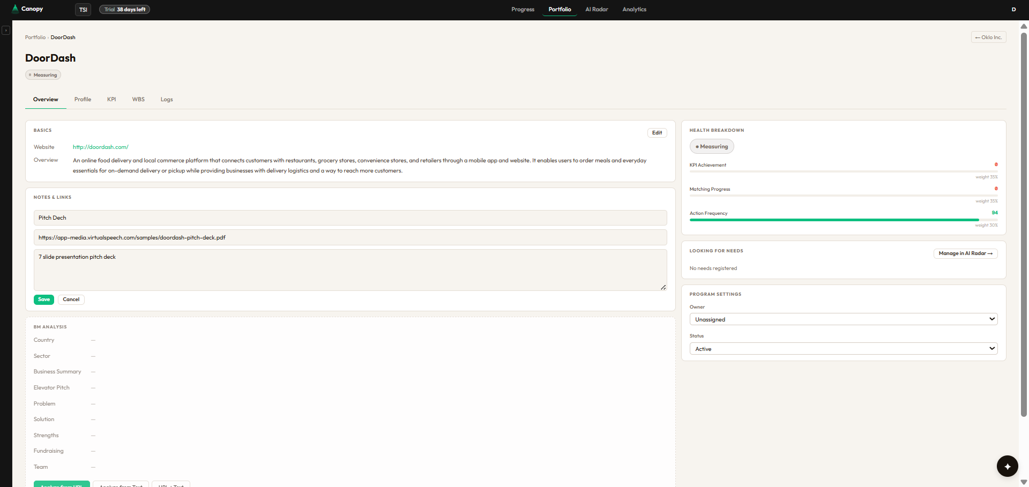Click the Measuring badge in Health Breakdown

coord(712,146)
